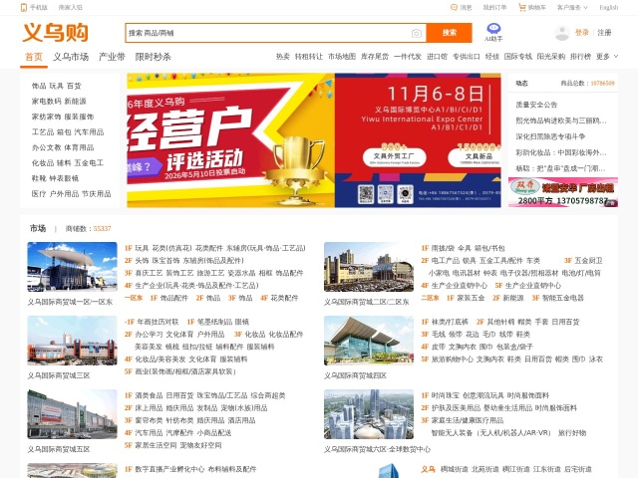Screen dimensions: 638x478
Task: Open 时尚珠宝 in 六区 1F
Action: [446, 395]
